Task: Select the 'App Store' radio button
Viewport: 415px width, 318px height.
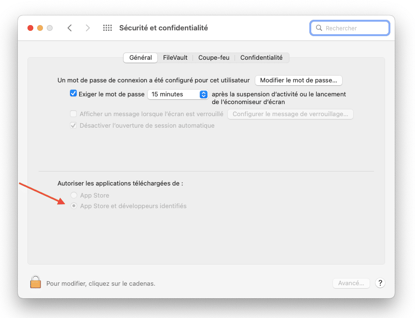Action: tap(74, 195)
